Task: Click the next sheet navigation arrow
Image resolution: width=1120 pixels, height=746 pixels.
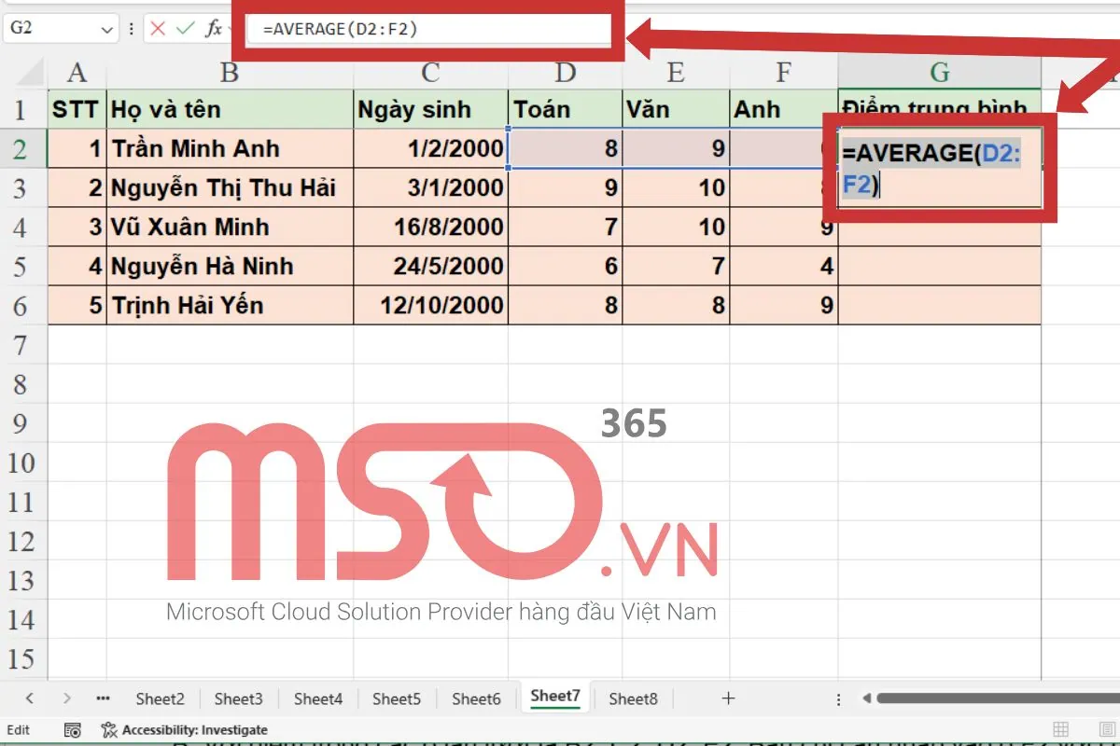Action: (67, 697)
